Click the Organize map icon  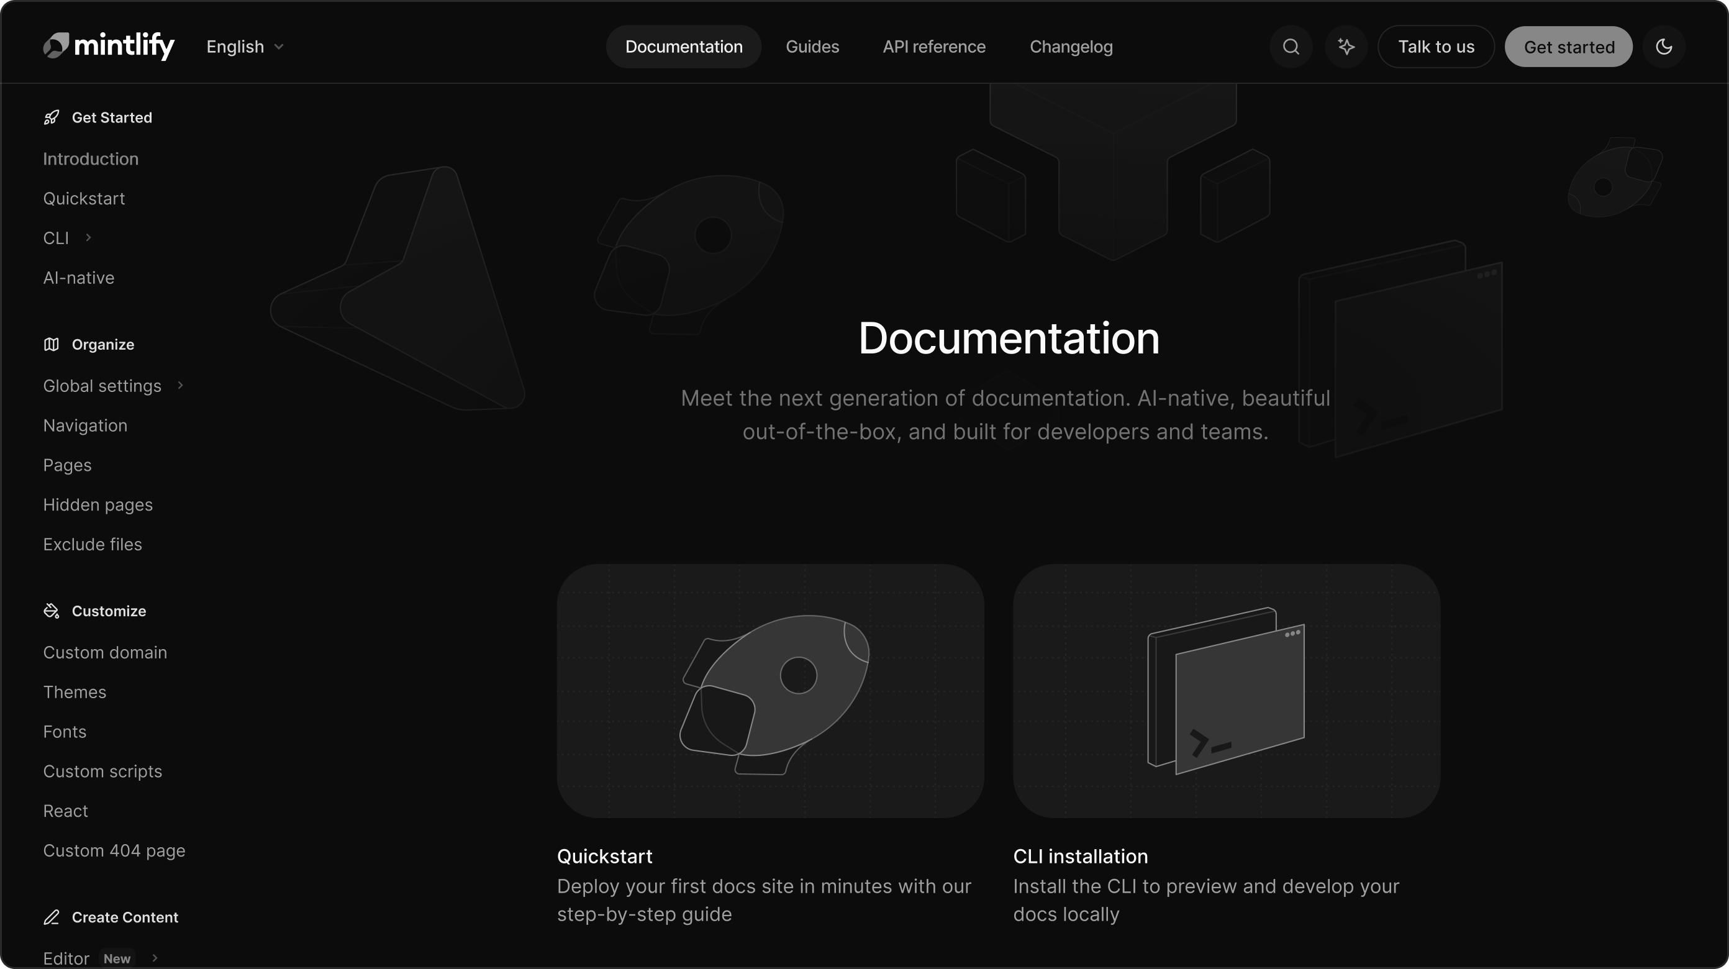pyautogui.click(x=52, y=345)
